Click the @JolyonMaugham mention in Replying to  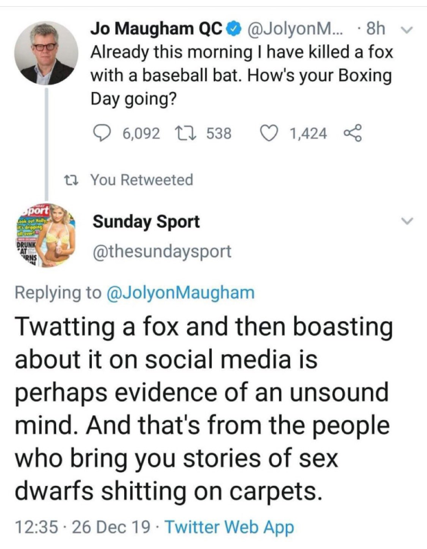(180, 293)
